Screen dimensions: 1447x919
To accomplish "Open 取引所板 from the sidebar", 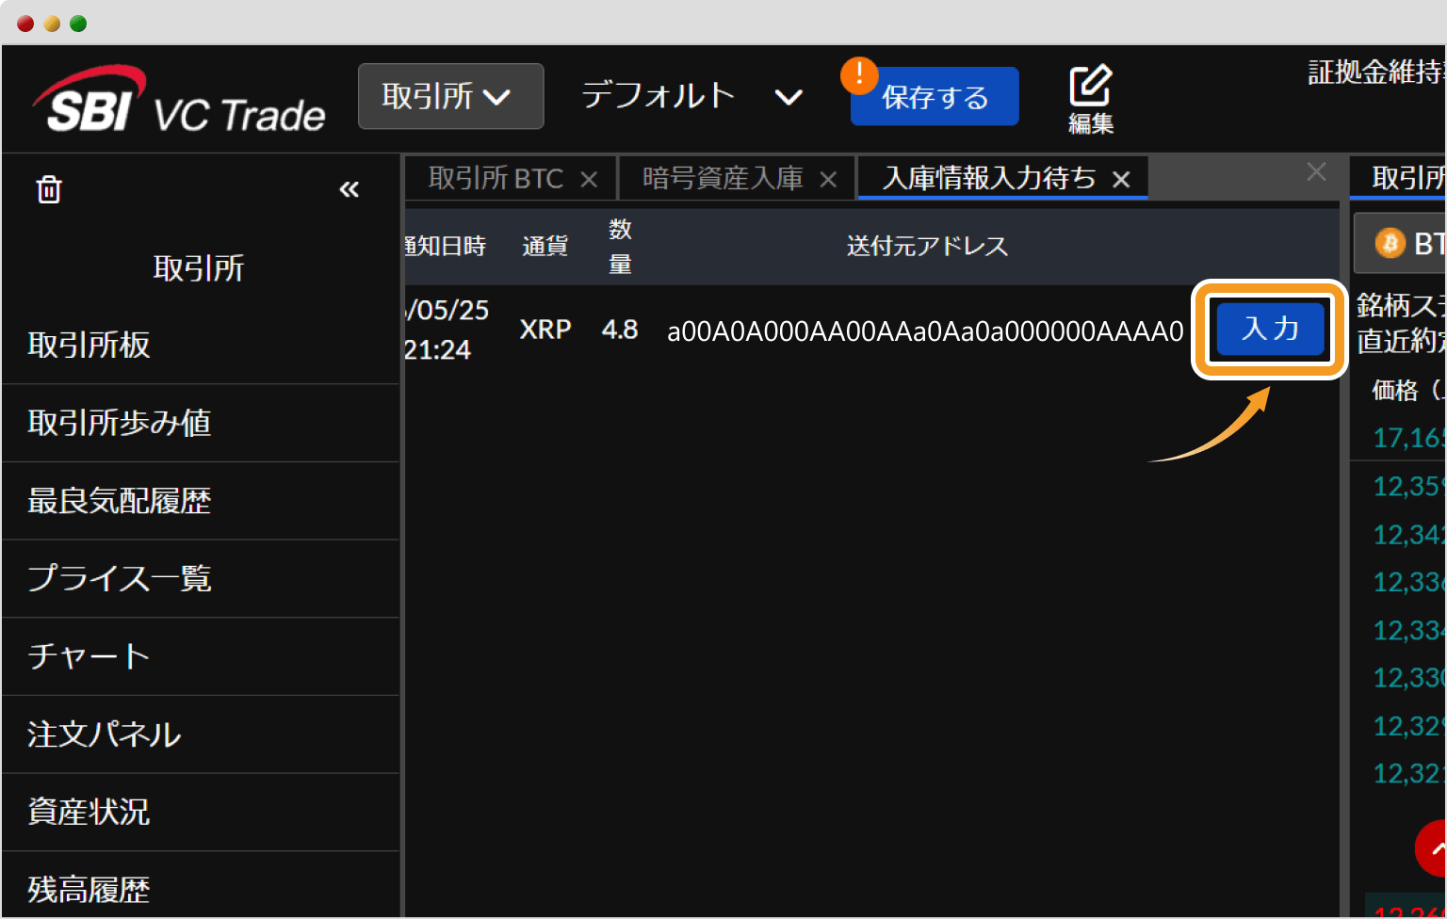I will (201, 345).
